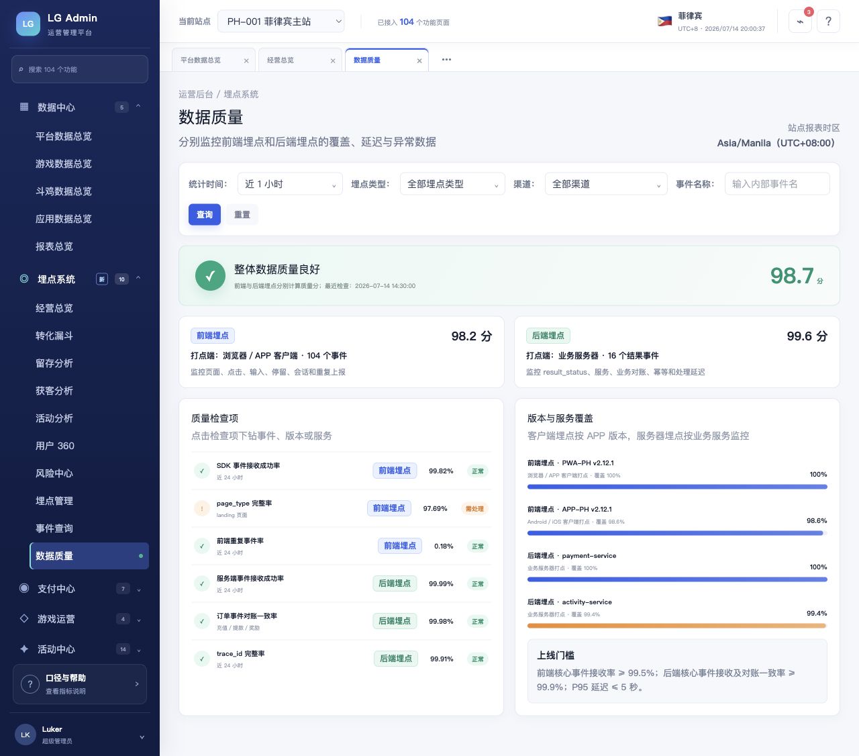Click the APP-PH v2.12.1 coverage bar
Viewport: 859px width, 756px height.
(677, 533)
